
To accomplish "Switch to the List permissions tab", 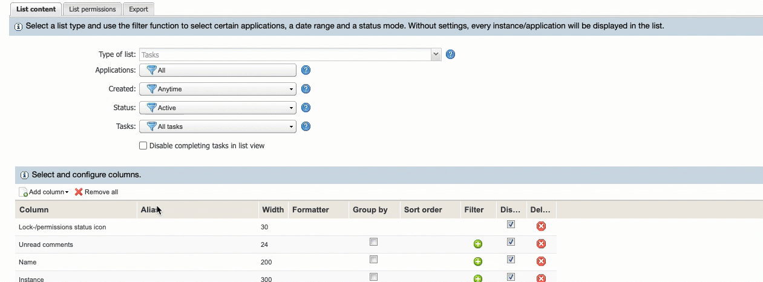I will tap(92, 9).
